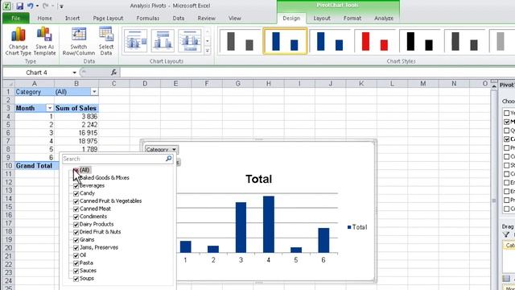
Task: Uncheck the Beverages checkbox
Action: 76,185
